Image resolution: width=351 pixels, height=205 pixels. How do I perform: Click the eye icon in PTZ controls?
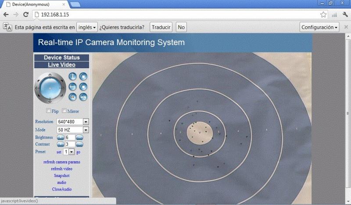click(73, 97)
